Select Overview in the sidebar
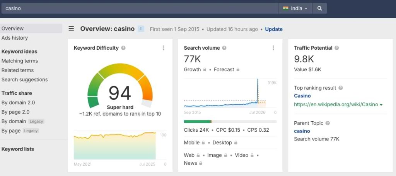Screen dimensions: 396x176 click(31, 28)
